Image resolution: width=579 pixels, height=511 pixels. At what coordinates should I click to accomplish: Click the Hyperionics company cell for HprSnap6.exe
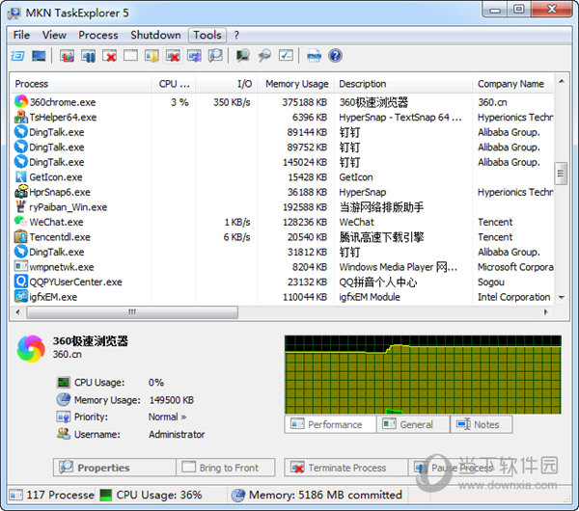[515, 192]
